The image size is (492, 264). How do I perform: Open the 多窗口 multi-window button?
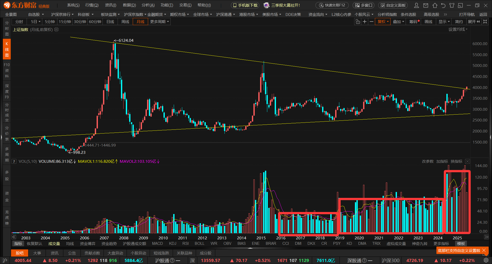(364, 5)
